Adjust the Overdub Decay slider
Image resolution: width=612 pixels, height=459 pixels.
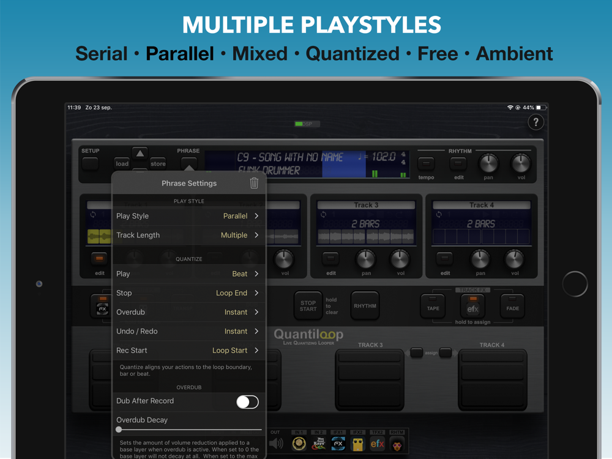[x=189, y=430]
